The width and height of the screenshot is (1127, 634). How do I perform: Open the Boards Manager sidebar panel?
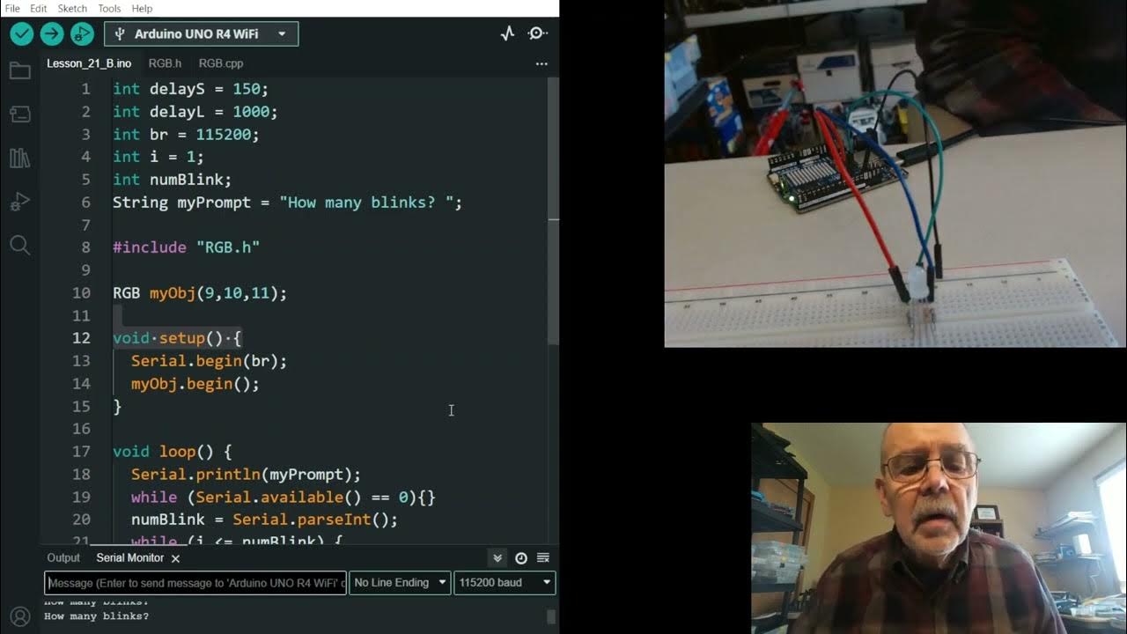pyautogui.click(x=19, y=114)
